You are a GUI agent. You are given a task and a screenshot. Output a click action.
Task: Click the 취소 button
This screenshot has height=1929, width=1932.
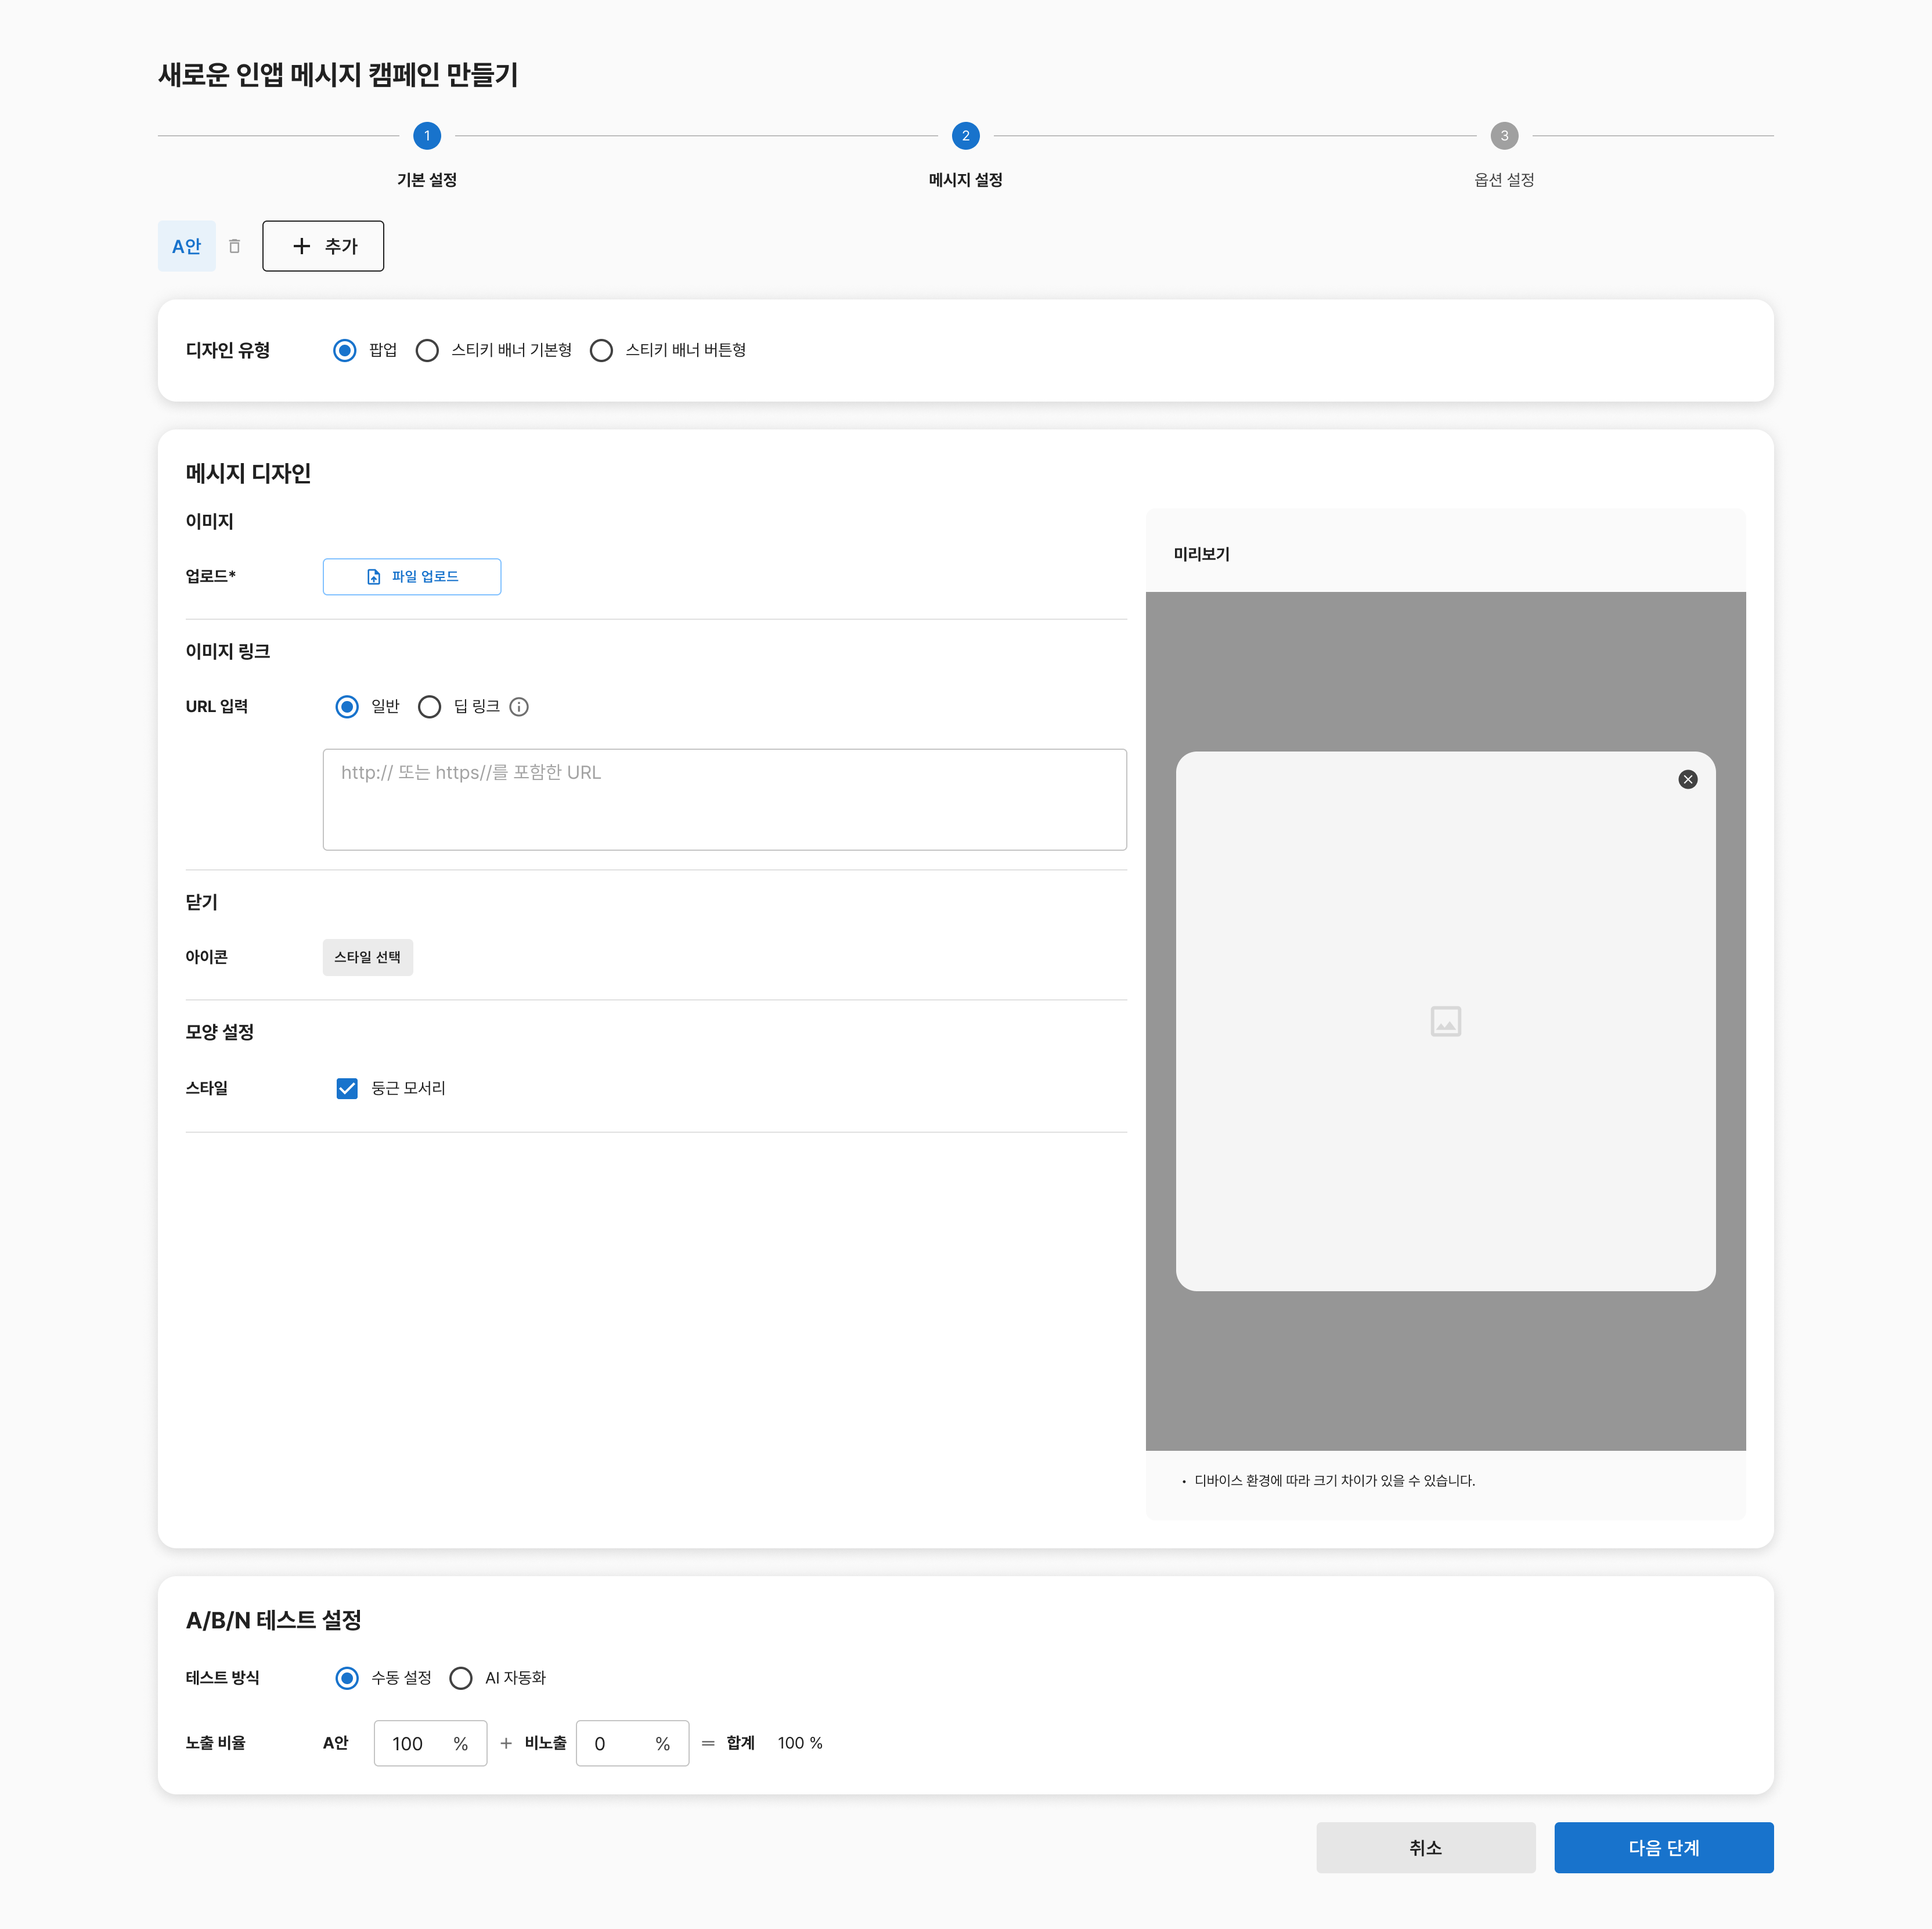pos(1425,1848)
